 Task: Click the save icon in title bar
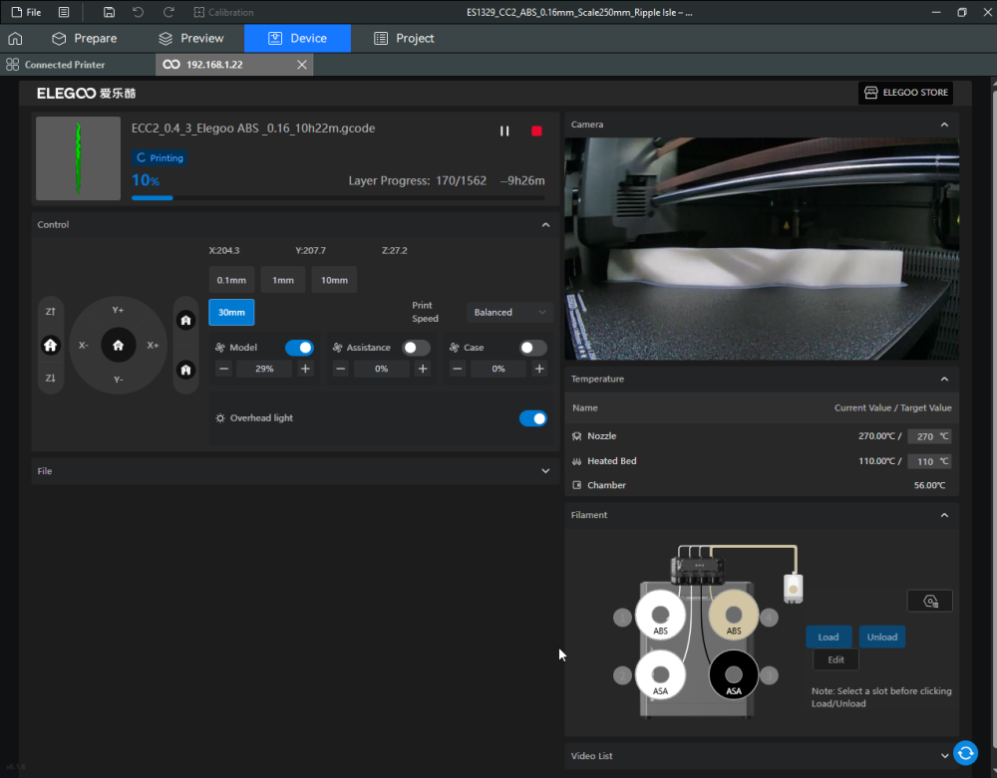pos(109,12)
